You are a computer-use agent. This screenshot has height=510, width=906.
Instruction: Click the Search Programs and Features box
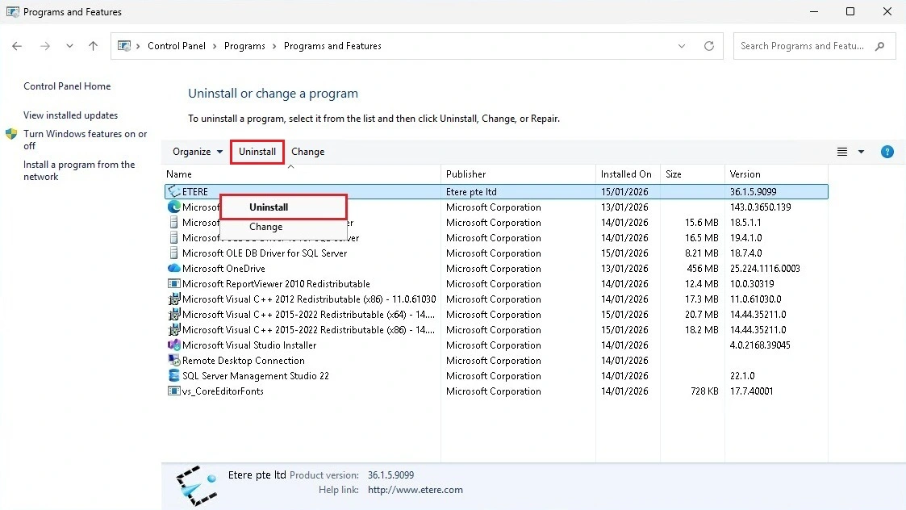click(x=803, y=46)
